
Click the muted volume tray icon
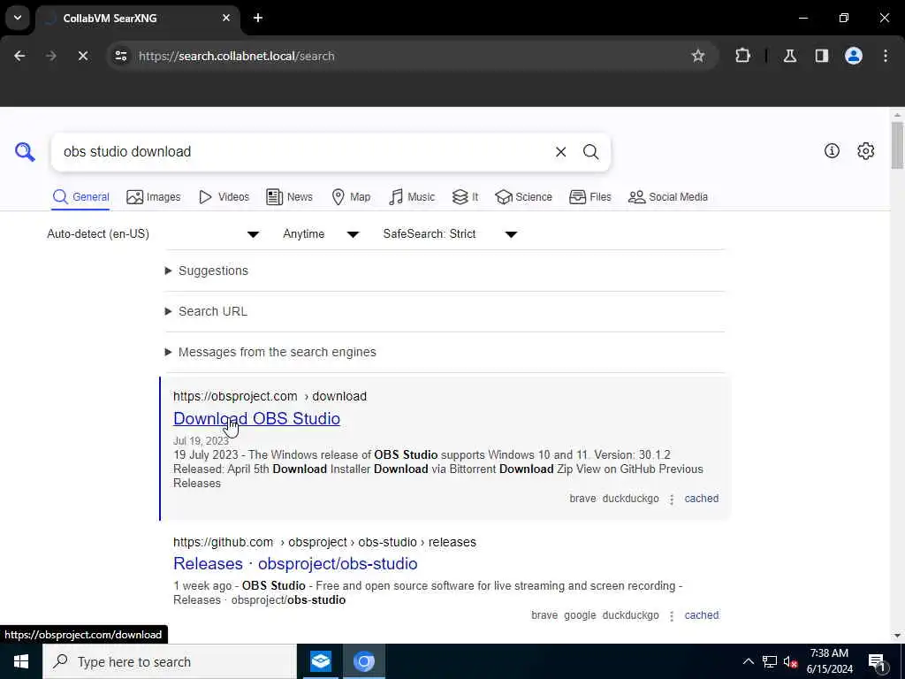point(790,661)
